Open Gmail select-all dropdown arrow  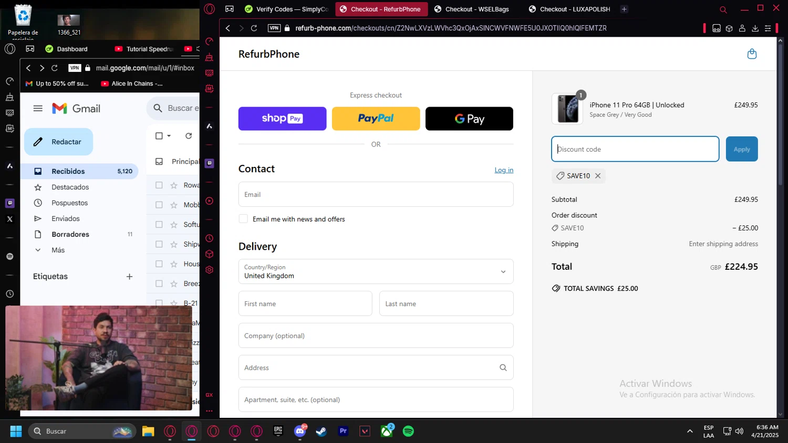click(169, 136)
